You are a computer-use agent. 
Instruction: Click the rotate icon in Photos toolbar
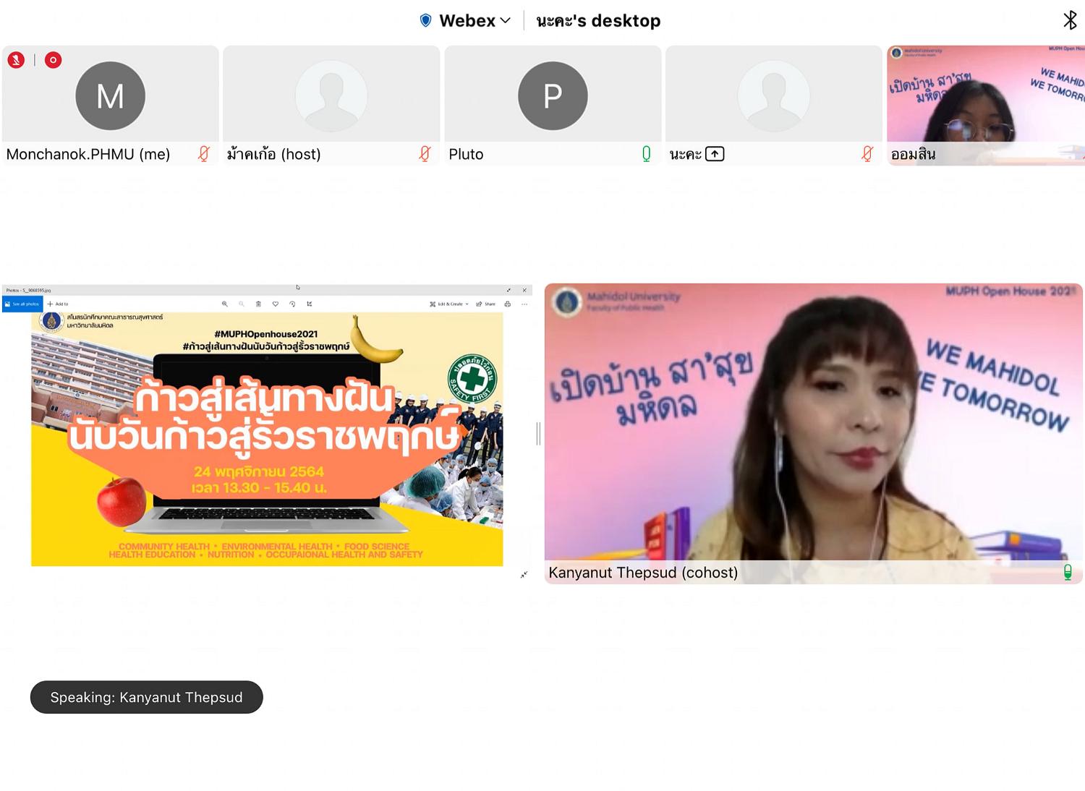click(x=292, y=304)
